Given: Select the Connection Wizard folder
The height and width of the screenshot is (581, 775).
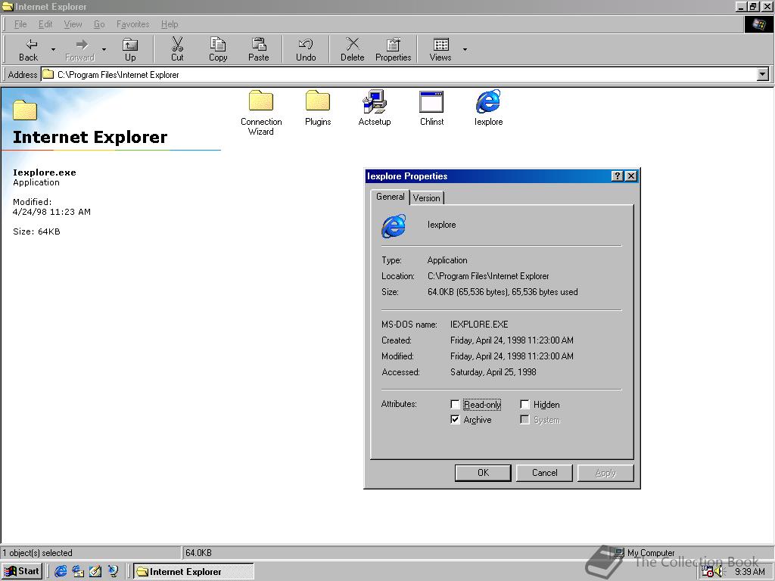Looking at the screenshot, I should (x=261, y=113).
